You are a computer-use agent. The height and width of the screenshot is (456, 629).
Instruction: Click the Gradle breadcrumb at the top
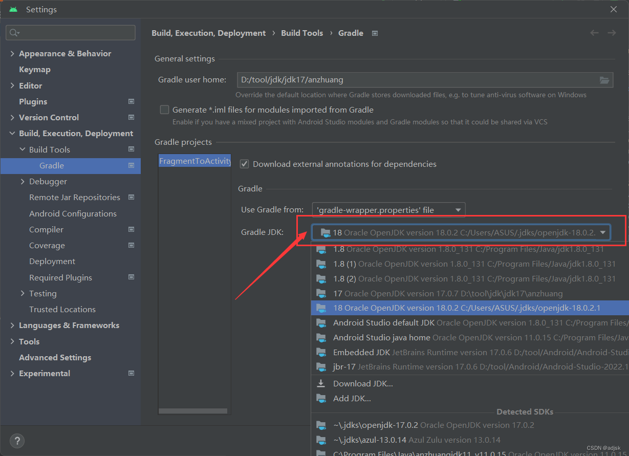click(x=351, y=33)
